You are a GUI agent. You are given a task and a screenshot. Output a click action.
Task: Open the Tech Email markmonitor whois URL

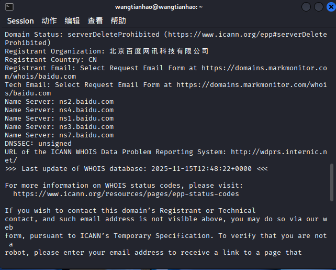[251, 84]
